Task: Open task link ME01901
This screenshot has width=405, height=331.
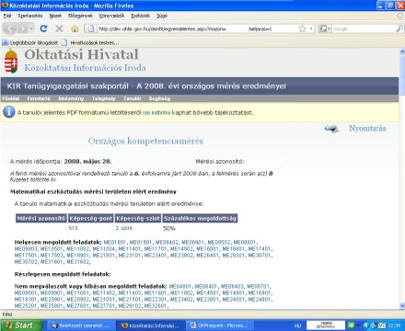Action: (141, 243)
